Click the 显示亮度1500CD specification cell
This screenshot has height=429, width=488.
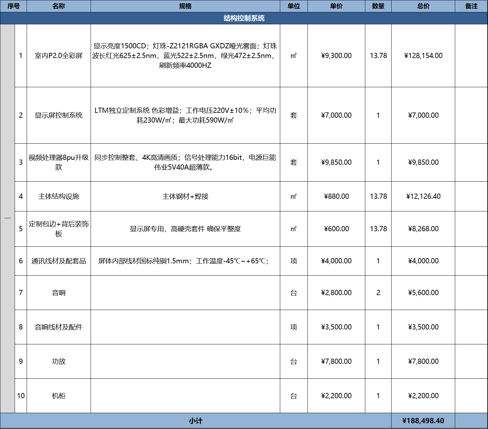185,56
